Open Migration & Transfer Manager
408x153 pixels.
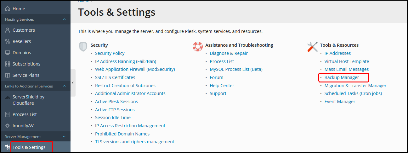point(355,86)
